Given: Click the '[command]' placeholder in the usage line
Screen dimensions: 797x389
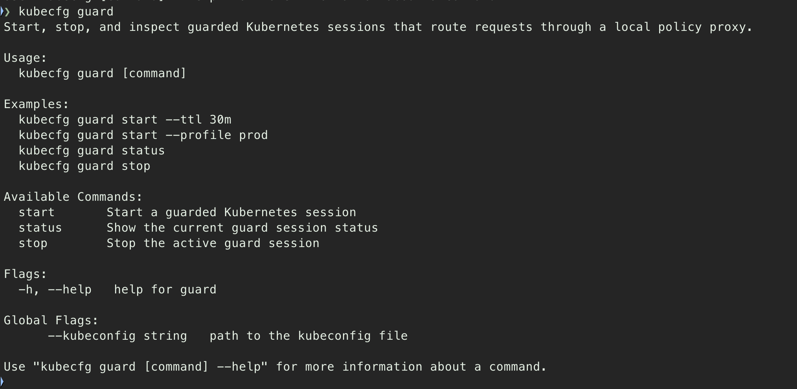Looking at the screenshot, I should (x=154, y=74).
